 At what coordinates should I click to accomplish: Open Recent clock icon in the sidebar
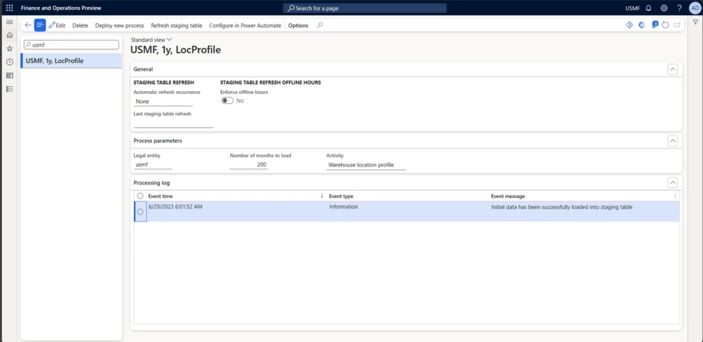coord(10,62)
